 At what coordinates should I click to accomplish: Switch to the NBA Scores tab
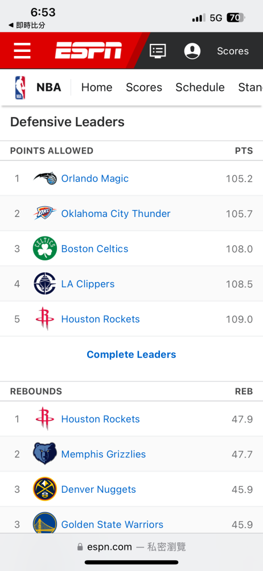pos(144,87)
